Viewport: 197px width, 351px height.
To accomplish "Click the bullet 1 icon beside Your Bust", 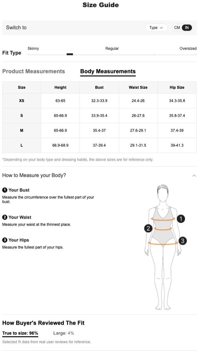I will pyautogui.click(x=5, y=190).
